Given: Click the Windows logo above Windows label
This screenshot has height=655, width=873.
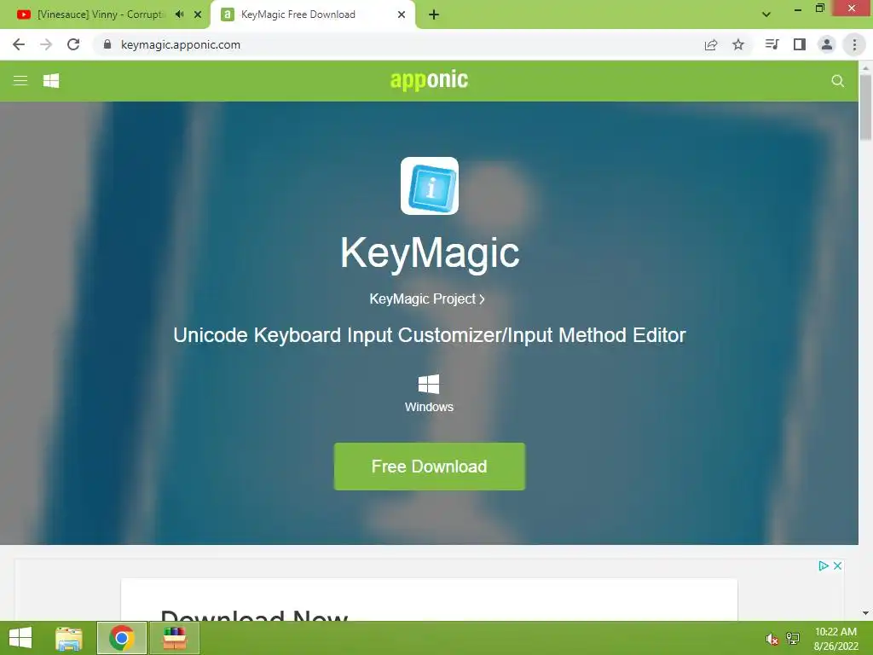Looking at the screenshot, I should 429,385.
